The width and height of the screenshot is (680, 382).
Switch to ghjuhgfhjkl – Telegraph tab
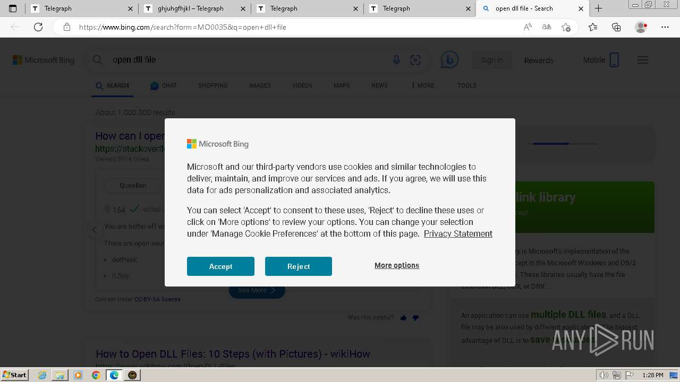tap(194, 8)
